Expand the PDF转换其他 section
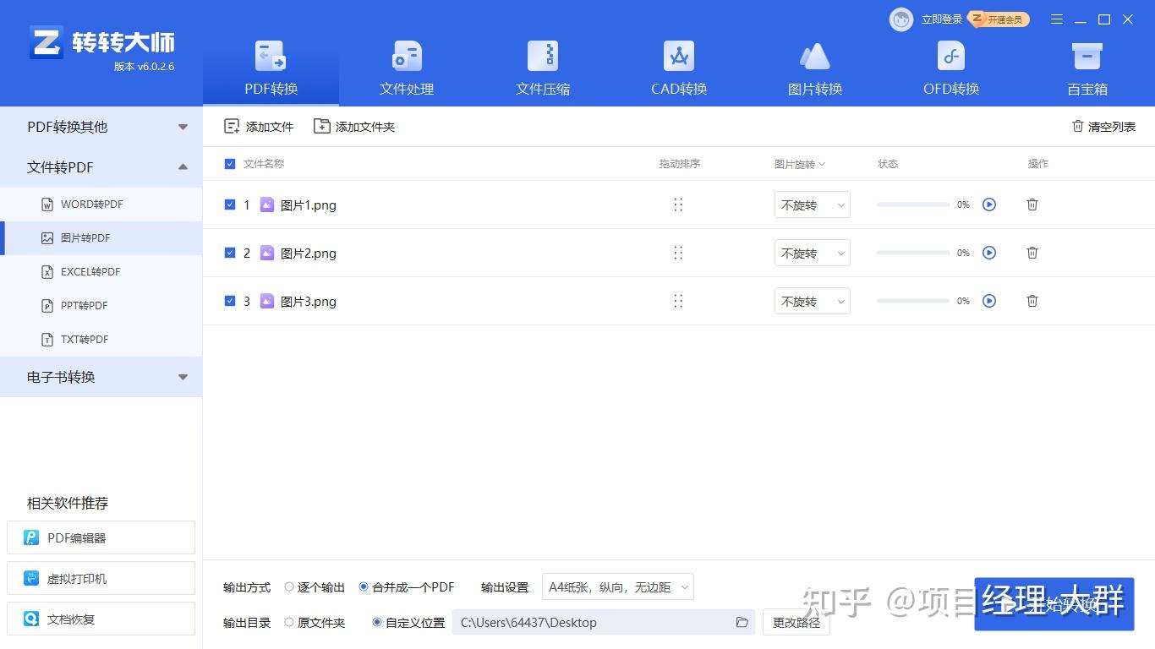1155x649 pixels. (x=101, y=127)
